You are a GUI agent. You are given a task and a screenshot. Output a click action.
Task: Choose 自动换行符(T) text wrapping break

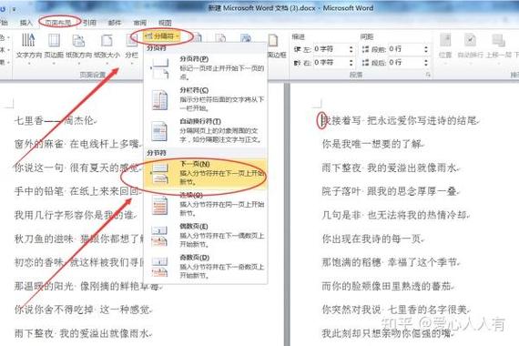click(205, 130)
